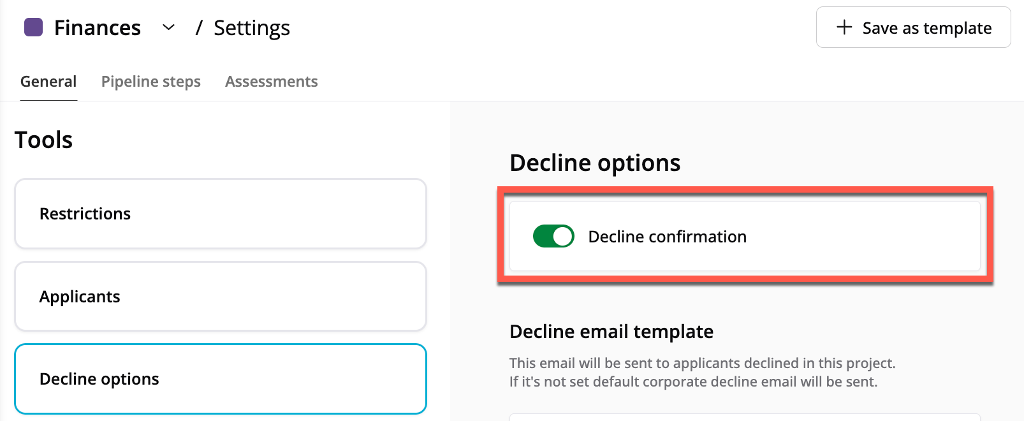The height and width of the screenshot is (421, 1024).
Task: Click the plus icon on Save as template
Action: 844,27
